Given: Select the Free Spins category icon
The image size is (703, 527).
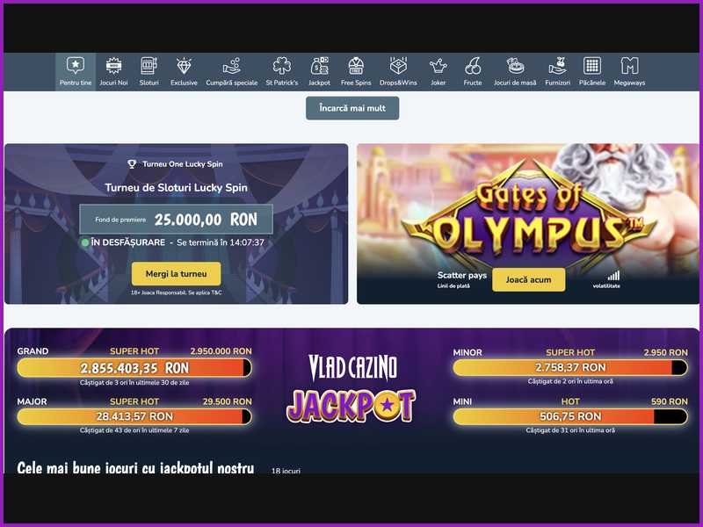Looking at the screenshot, I should 355,66.
